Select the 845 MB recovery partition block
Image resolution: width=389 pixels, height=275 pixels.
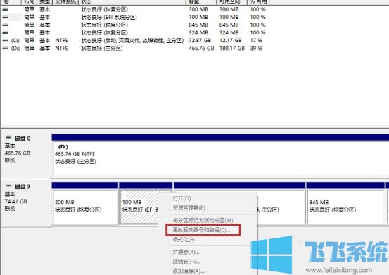pyautogui.click(x=345, y=207)
